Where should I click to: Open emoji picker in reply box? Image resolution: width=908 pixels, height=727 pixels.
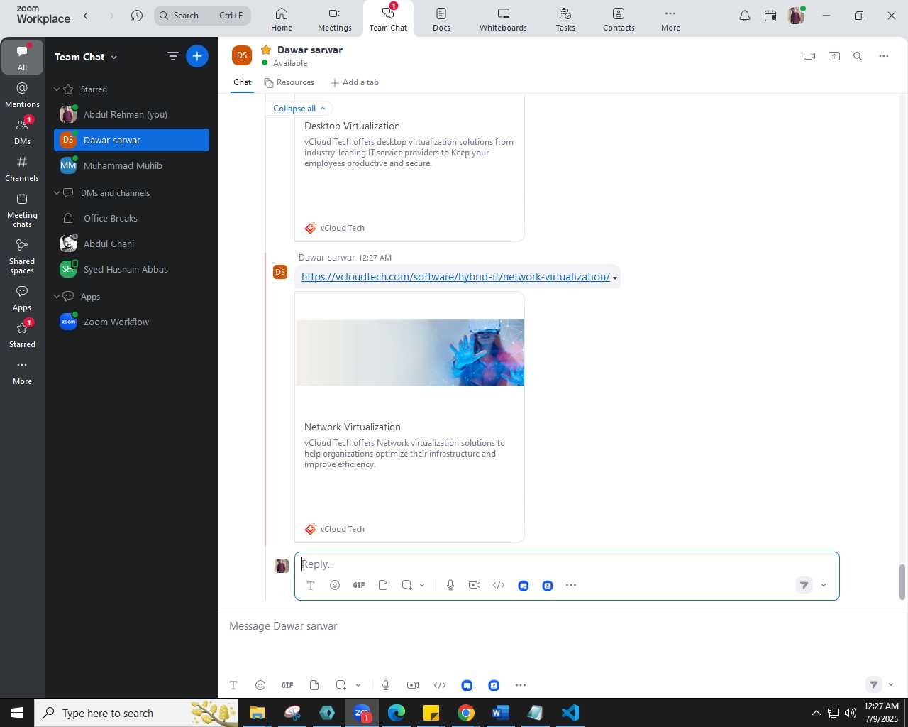pos(335,585)
